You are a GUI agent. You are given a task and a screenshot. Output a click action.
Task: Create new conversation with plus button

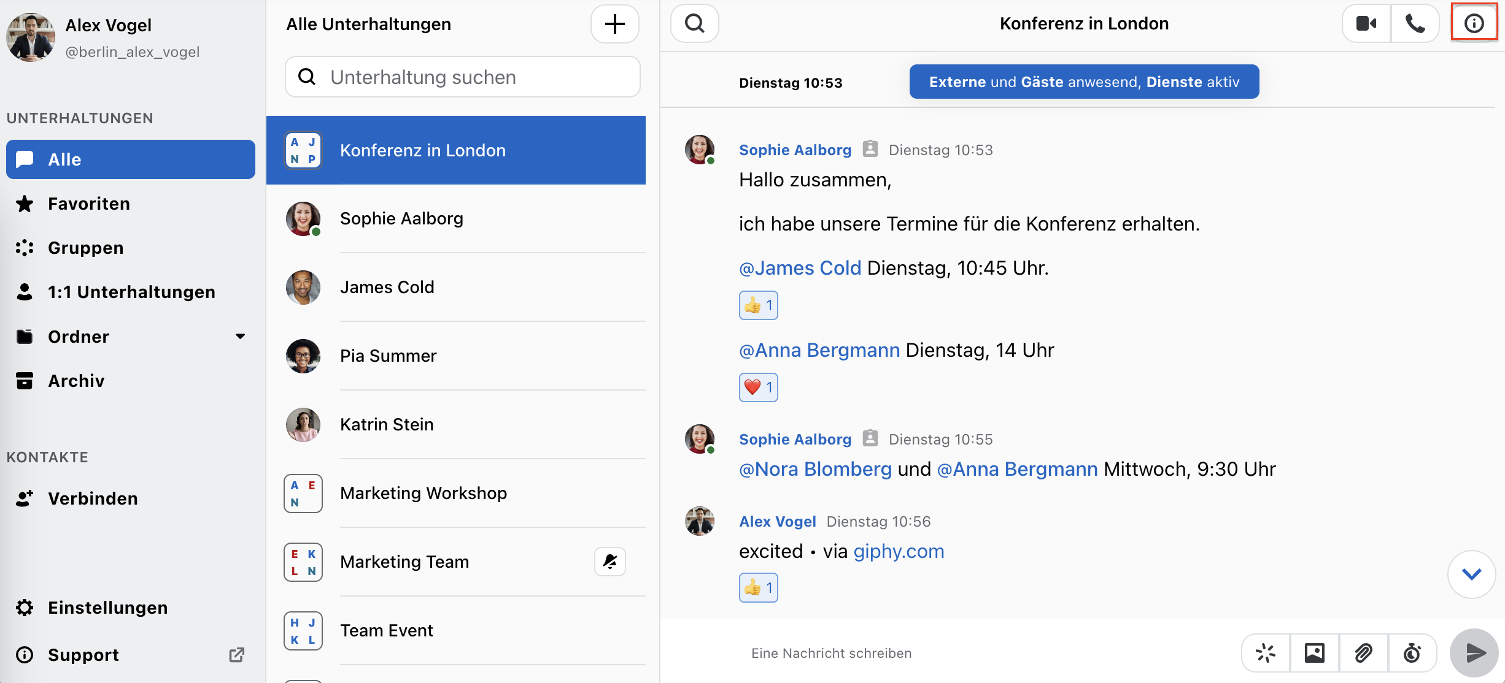click(x=614, y=25)
